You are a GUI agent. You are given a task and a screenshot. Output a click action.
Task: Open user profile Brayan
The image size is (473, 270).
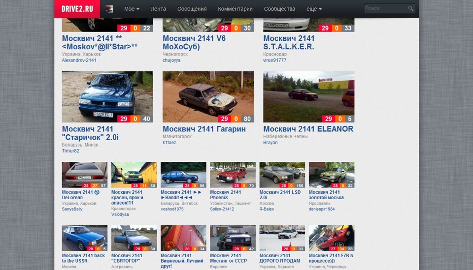point(270,142)
